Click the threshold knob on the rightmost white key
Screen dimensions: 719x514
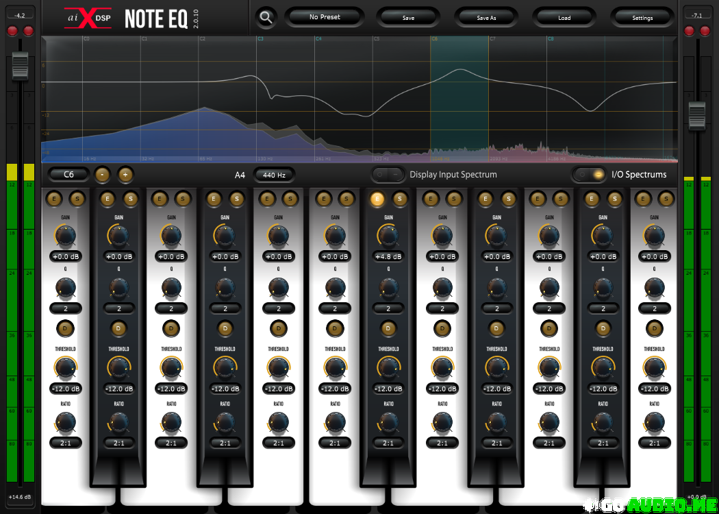pos(655,367)
